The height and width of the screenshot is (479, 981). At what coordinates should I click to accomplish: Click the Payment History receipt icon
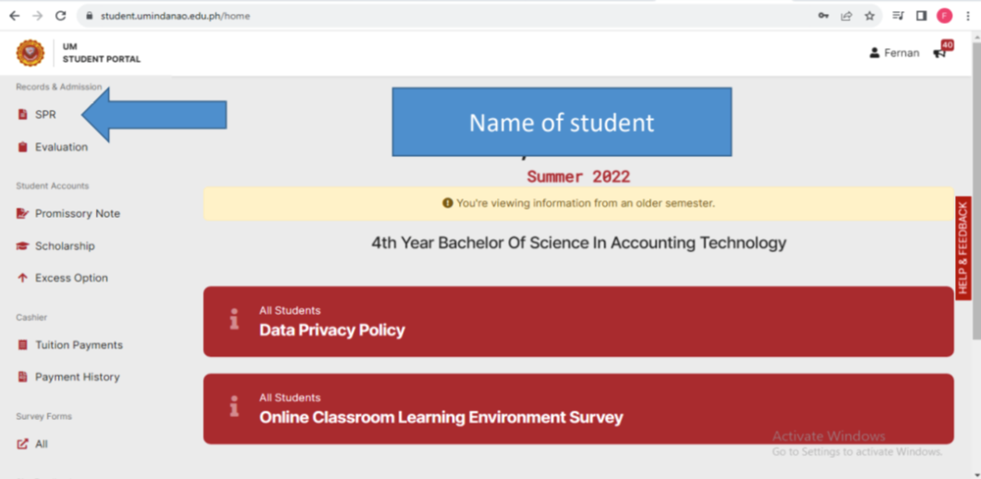pos(22,377)
